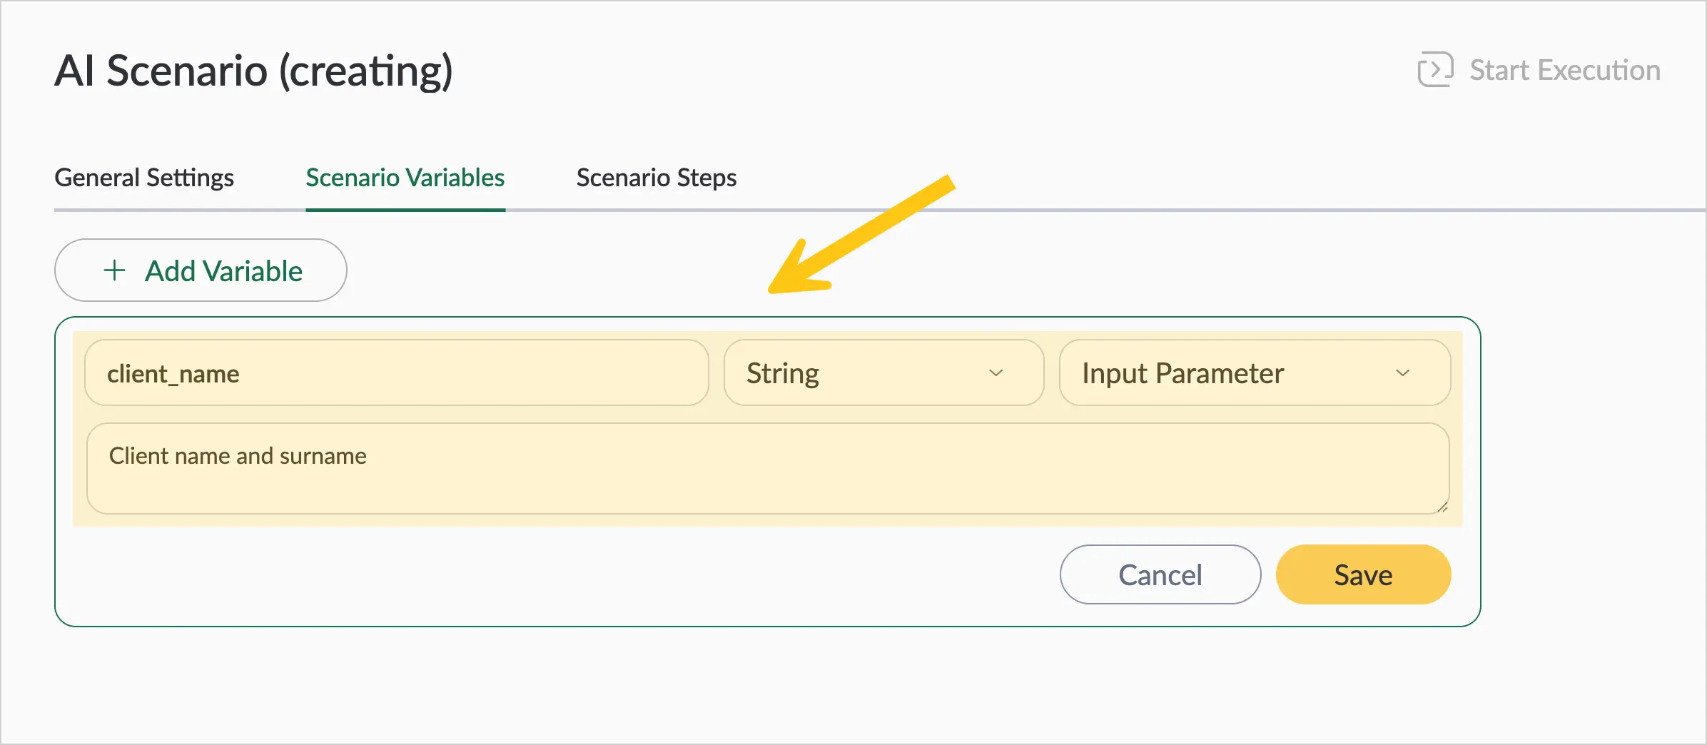1707x745 pixels.
Task: Click the Start Execution play icon
Action: [x=1435, y=69]
